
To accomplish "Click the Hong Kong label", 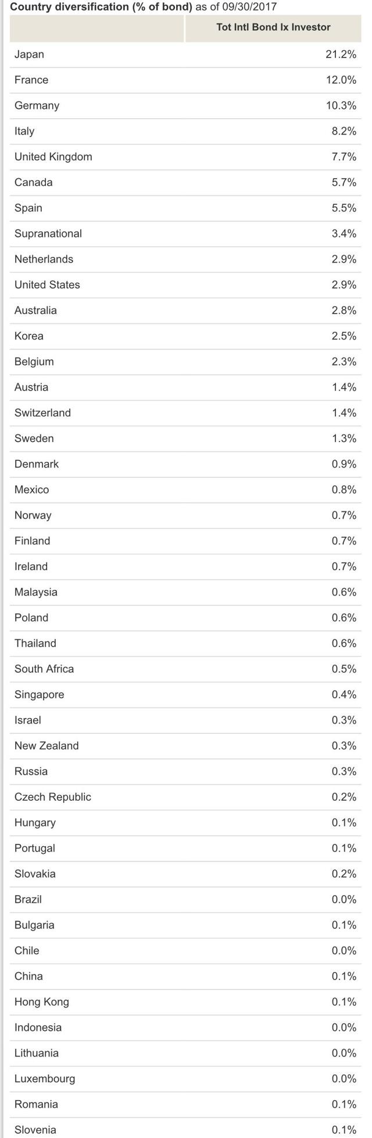I will pos(41,1003).
